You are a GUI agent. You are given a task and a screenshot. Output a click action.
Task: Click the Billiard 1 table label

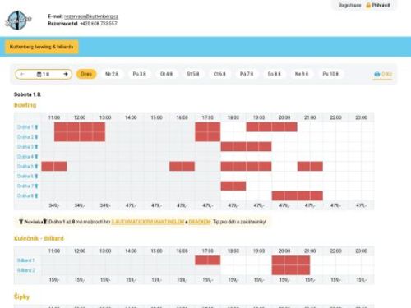[x=25, y=260]
